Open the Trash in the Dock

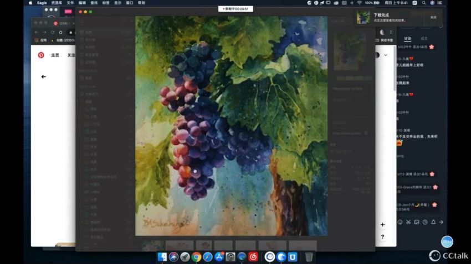click(x=309, y=257)
